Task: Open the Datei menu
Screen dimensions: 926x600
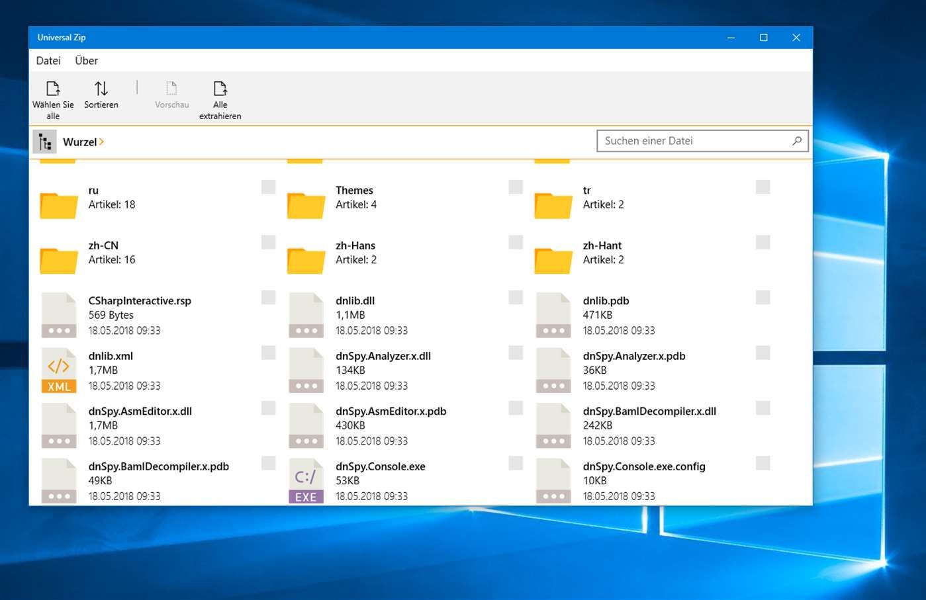Action: click(x=48, y=61)
